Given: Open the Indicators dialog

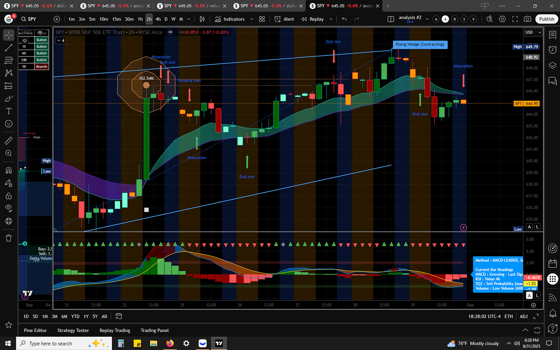Looking at the screenshot, I should click(x=230, y=19).
